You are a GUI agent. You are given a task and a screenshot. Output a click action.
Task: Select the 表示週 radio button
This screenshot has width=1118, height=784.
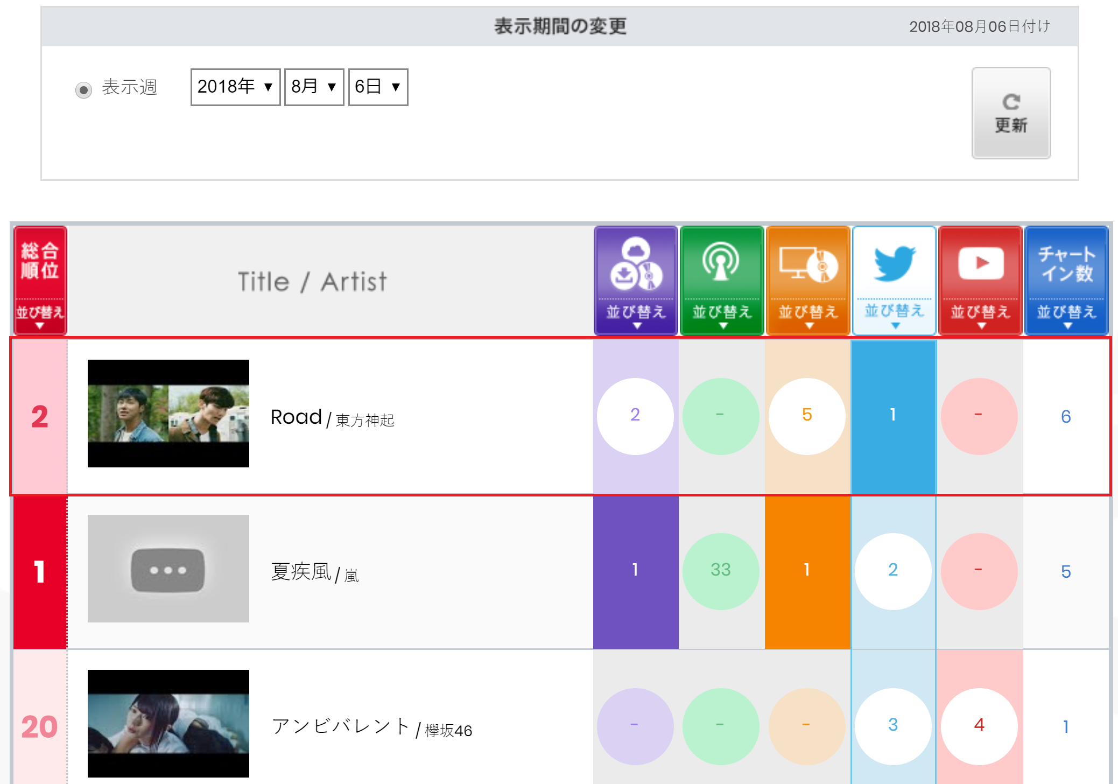[x=83, y=89]
